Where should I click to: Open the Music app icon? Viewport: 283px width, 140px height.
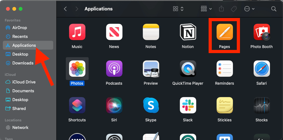pyautogui.click(x=77, y=32)
